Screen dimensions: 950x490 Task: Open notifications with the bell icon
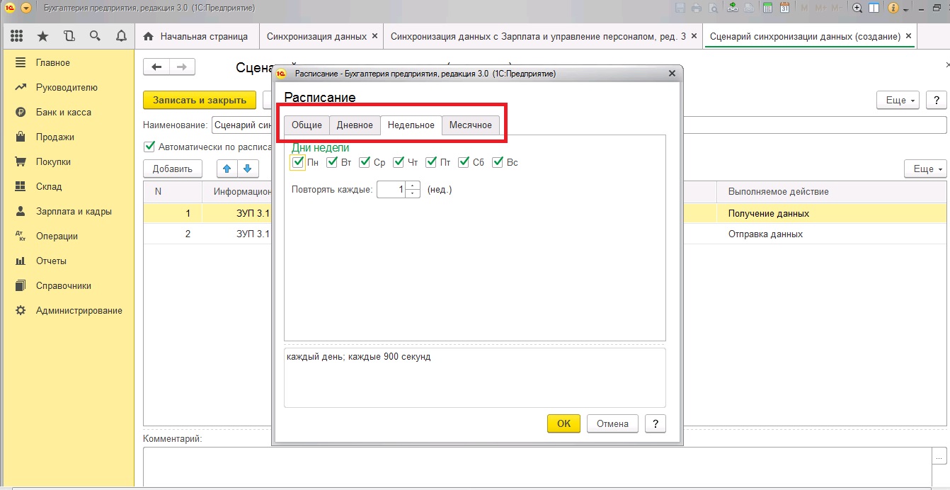(121, 36)
